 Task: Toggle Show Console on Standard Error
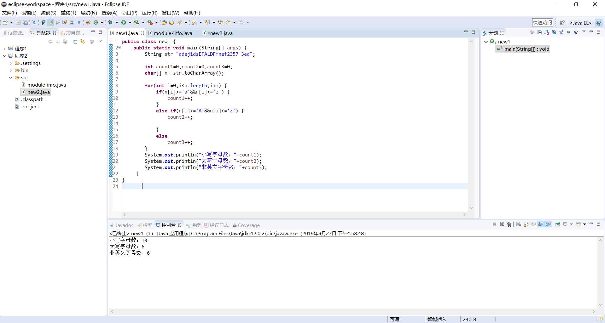tap(548, 224)
